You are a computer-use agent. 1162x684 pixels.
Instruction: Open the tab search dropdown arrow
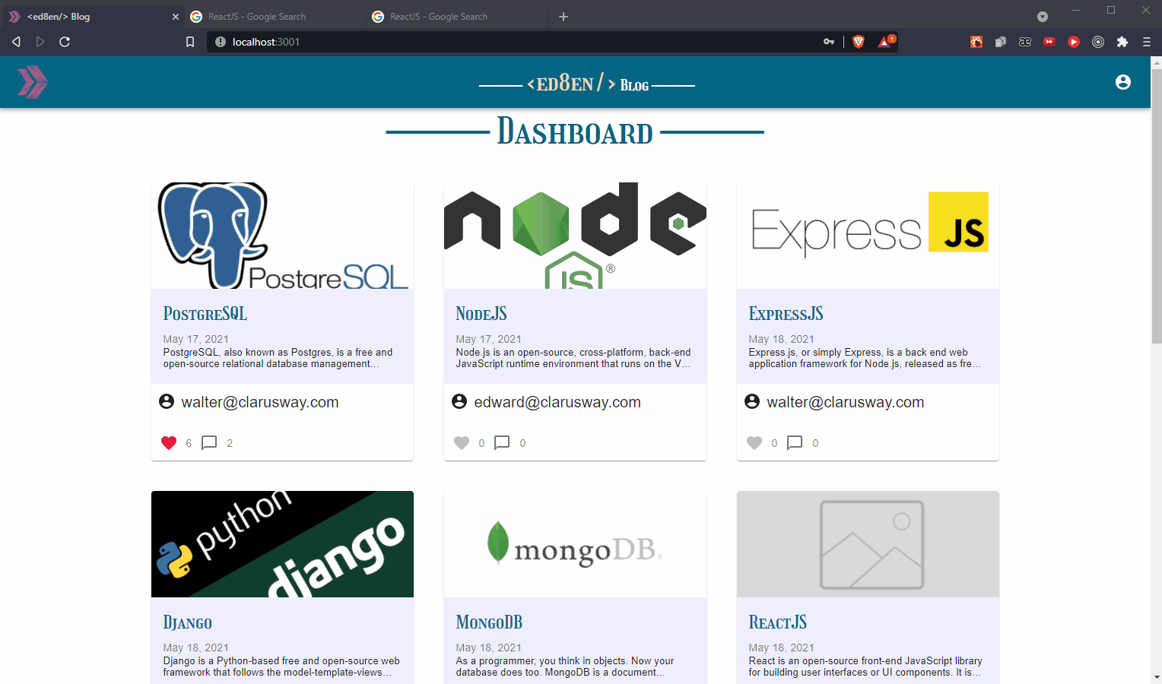[1043, 17]
